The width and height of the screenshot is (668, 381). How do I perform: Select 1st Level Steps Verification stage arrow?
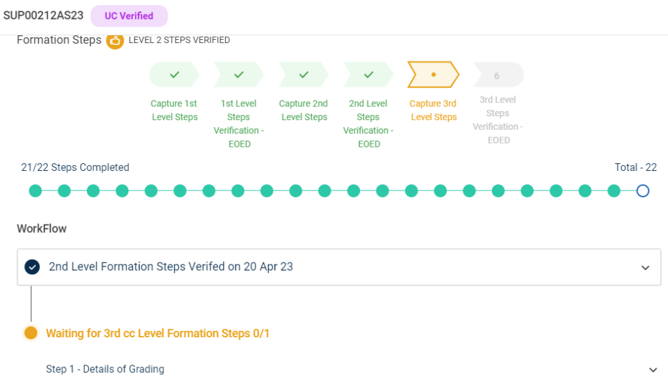click(239, 75)
